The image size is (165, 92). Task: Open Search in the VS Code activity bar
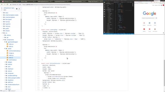pyautogui.click(x=104, y=5)
